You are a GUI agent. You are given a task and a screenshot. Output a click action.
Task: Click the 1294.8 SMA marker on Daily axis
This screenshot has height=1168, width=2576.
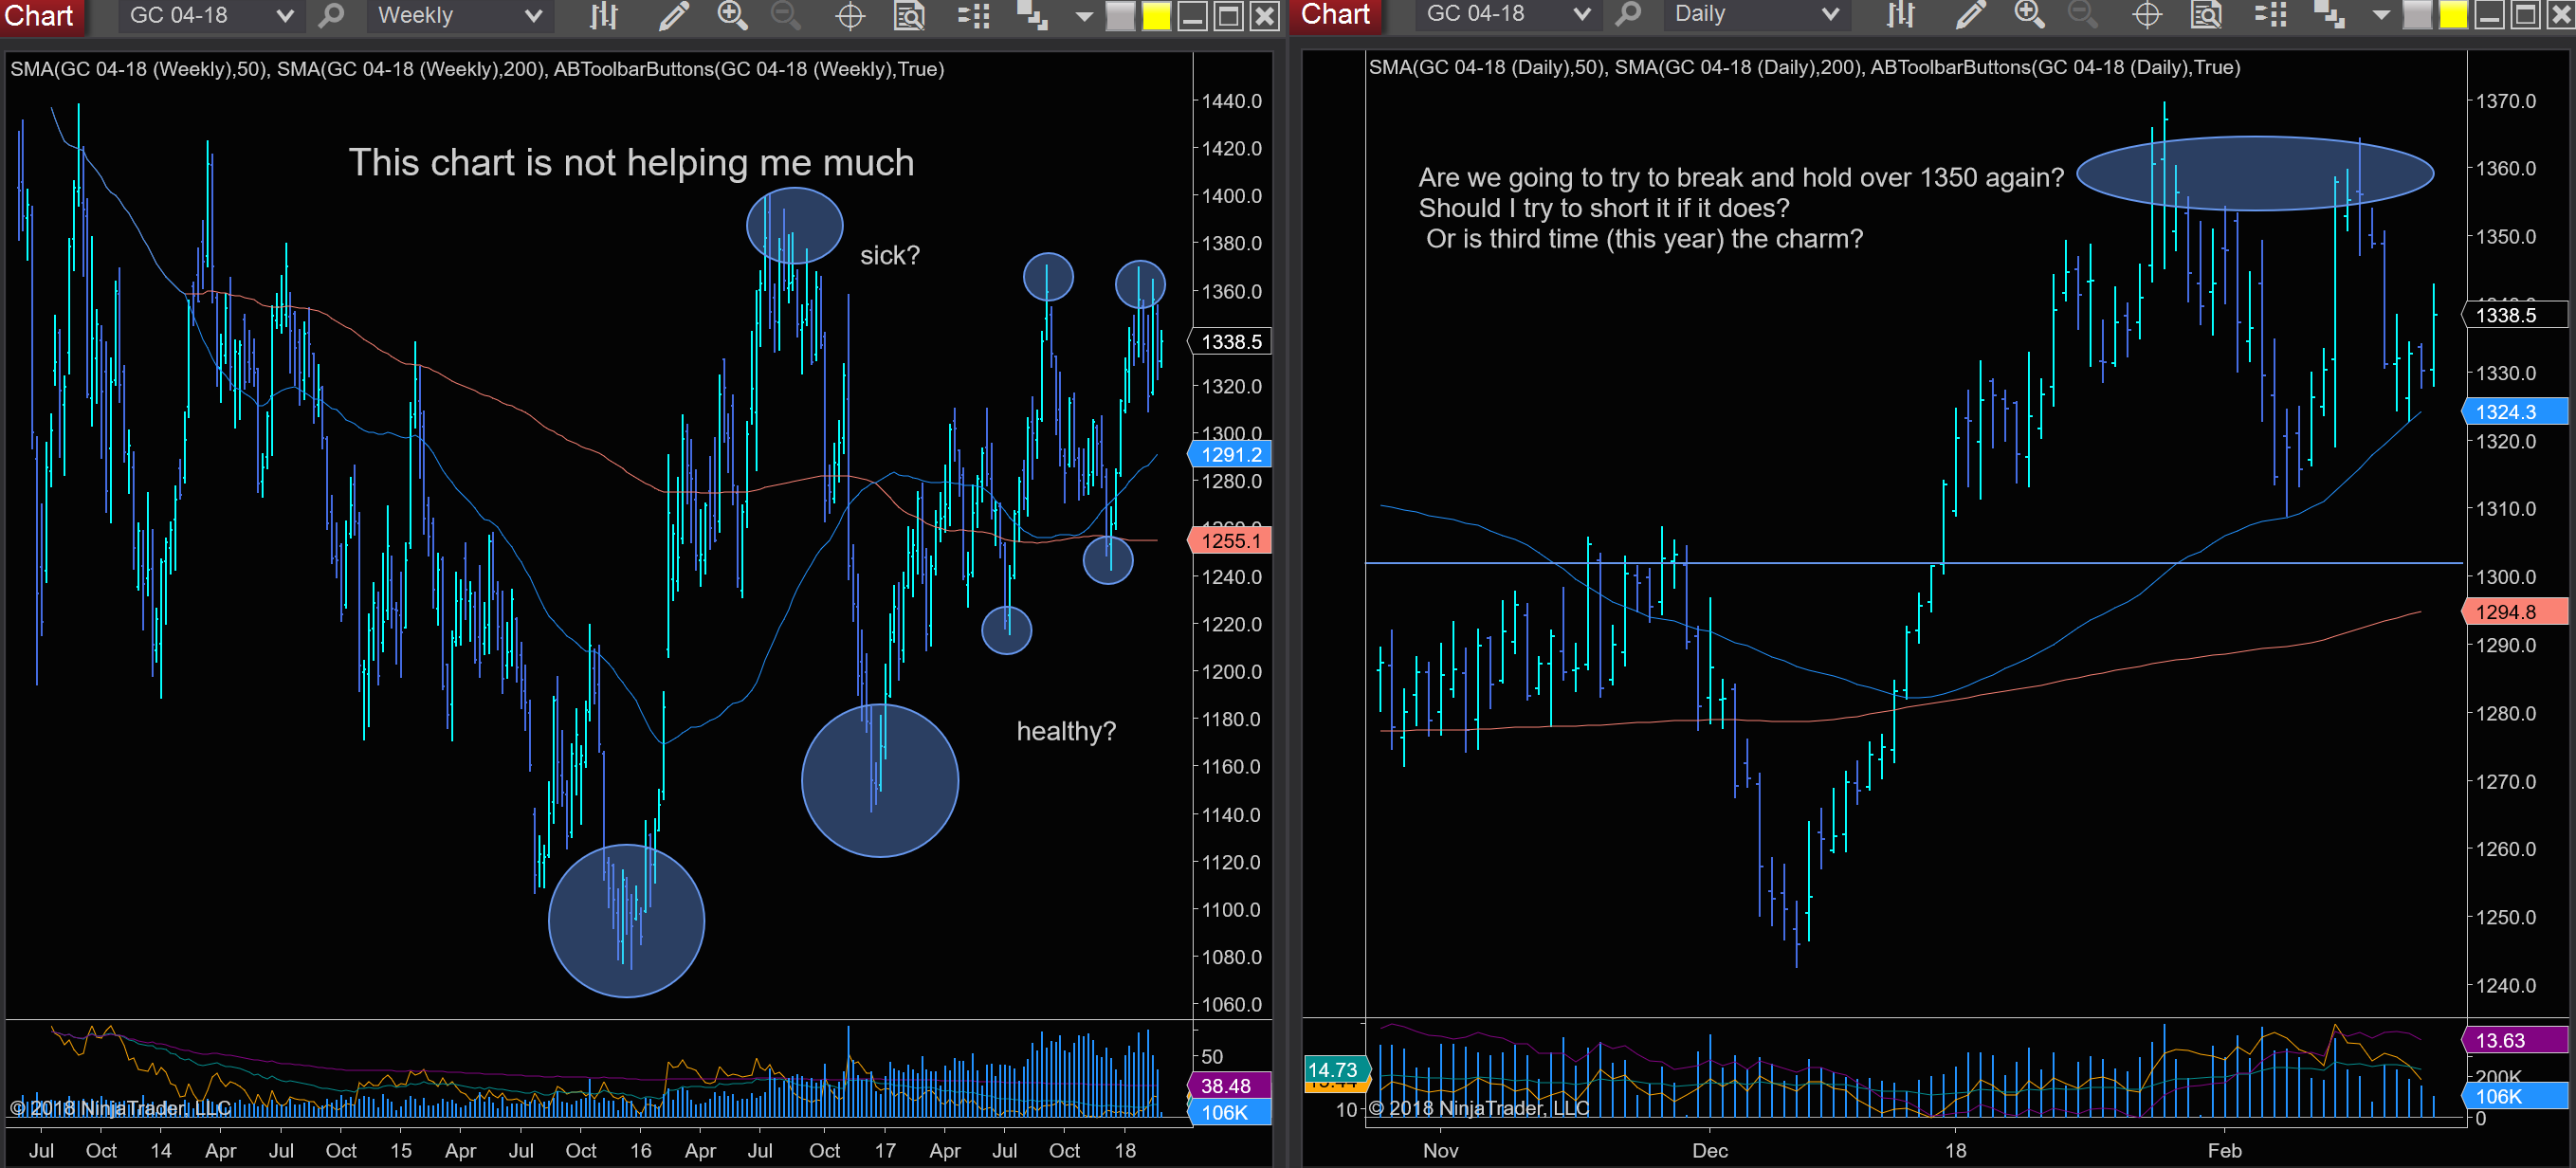tap(2514, 612)
